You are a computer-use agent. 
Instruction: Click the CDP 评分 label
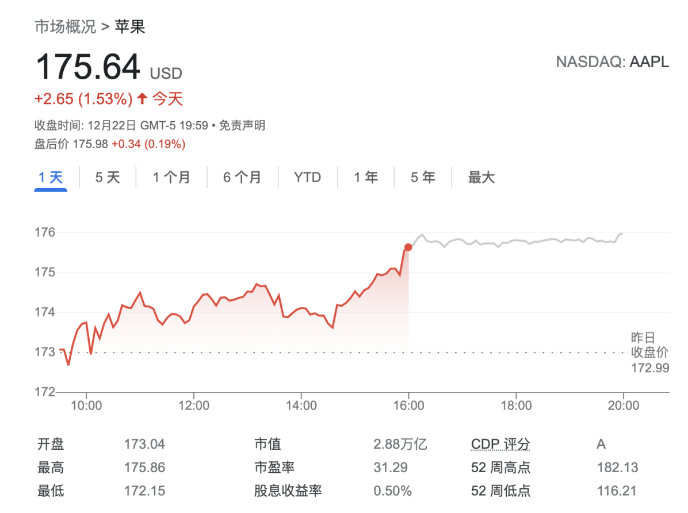coord(500,445)
